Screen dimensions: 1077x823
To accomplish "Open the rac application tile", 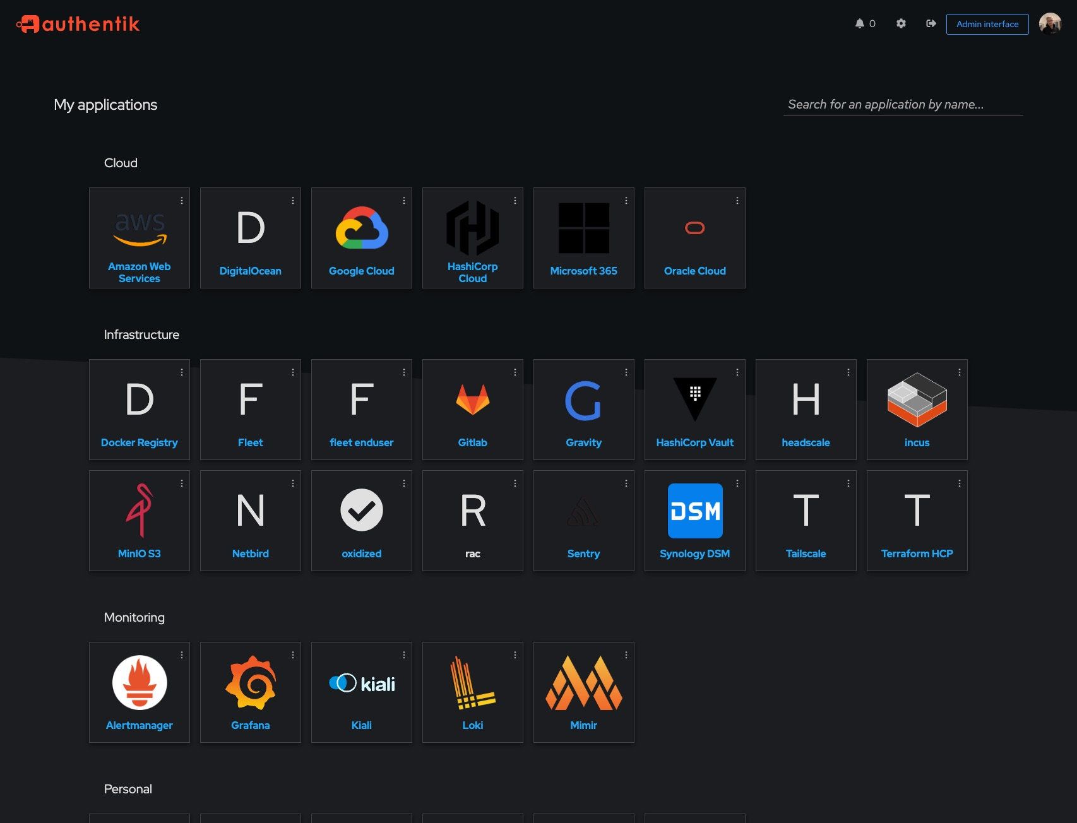I will pos(473,521).
